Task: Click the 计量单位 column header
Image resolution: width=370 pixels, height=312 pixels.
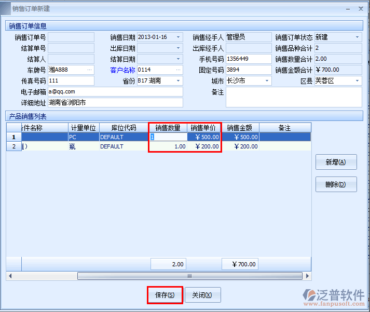Action: click(84, 128)
